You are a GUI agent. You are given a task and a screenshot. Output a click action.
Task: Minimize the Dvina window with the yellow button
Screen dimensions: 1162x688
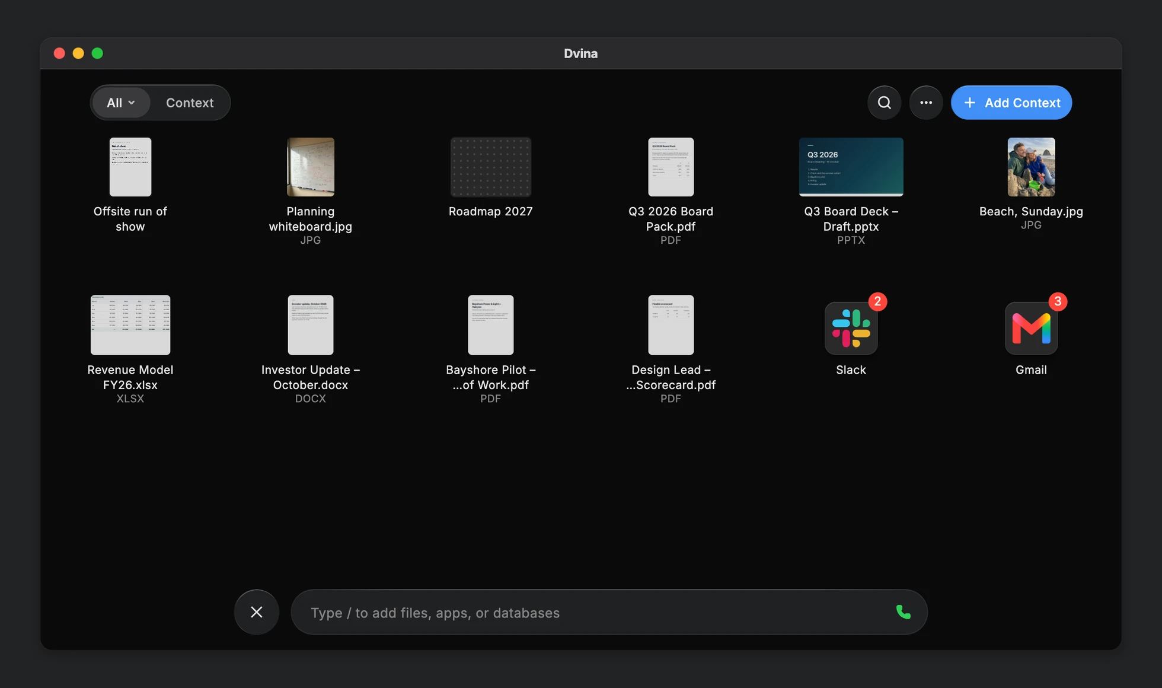point(78,53)
